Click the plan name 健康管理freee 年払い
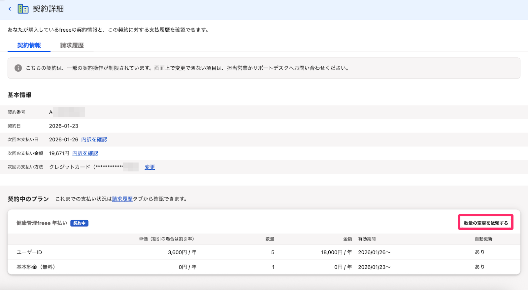 point(42,223)
